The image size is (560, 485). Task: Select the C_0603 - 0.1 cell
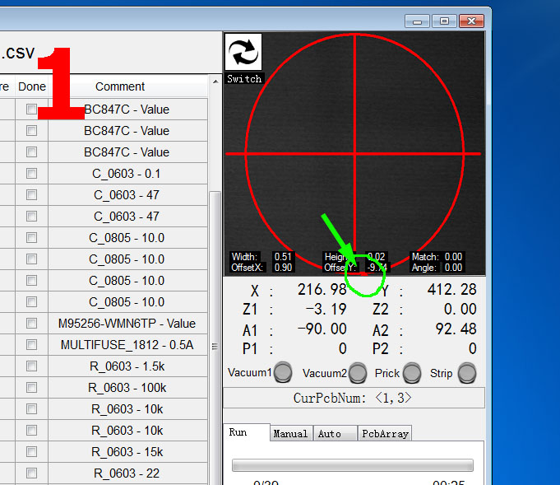(x=127, y=174)
